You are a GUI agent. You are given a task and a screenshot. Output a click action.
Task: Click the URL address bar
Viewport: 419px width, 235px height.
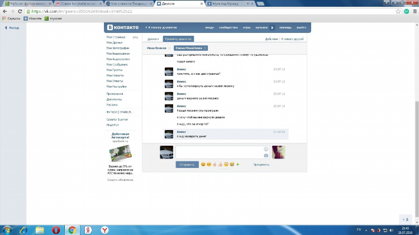coord(211,12)
